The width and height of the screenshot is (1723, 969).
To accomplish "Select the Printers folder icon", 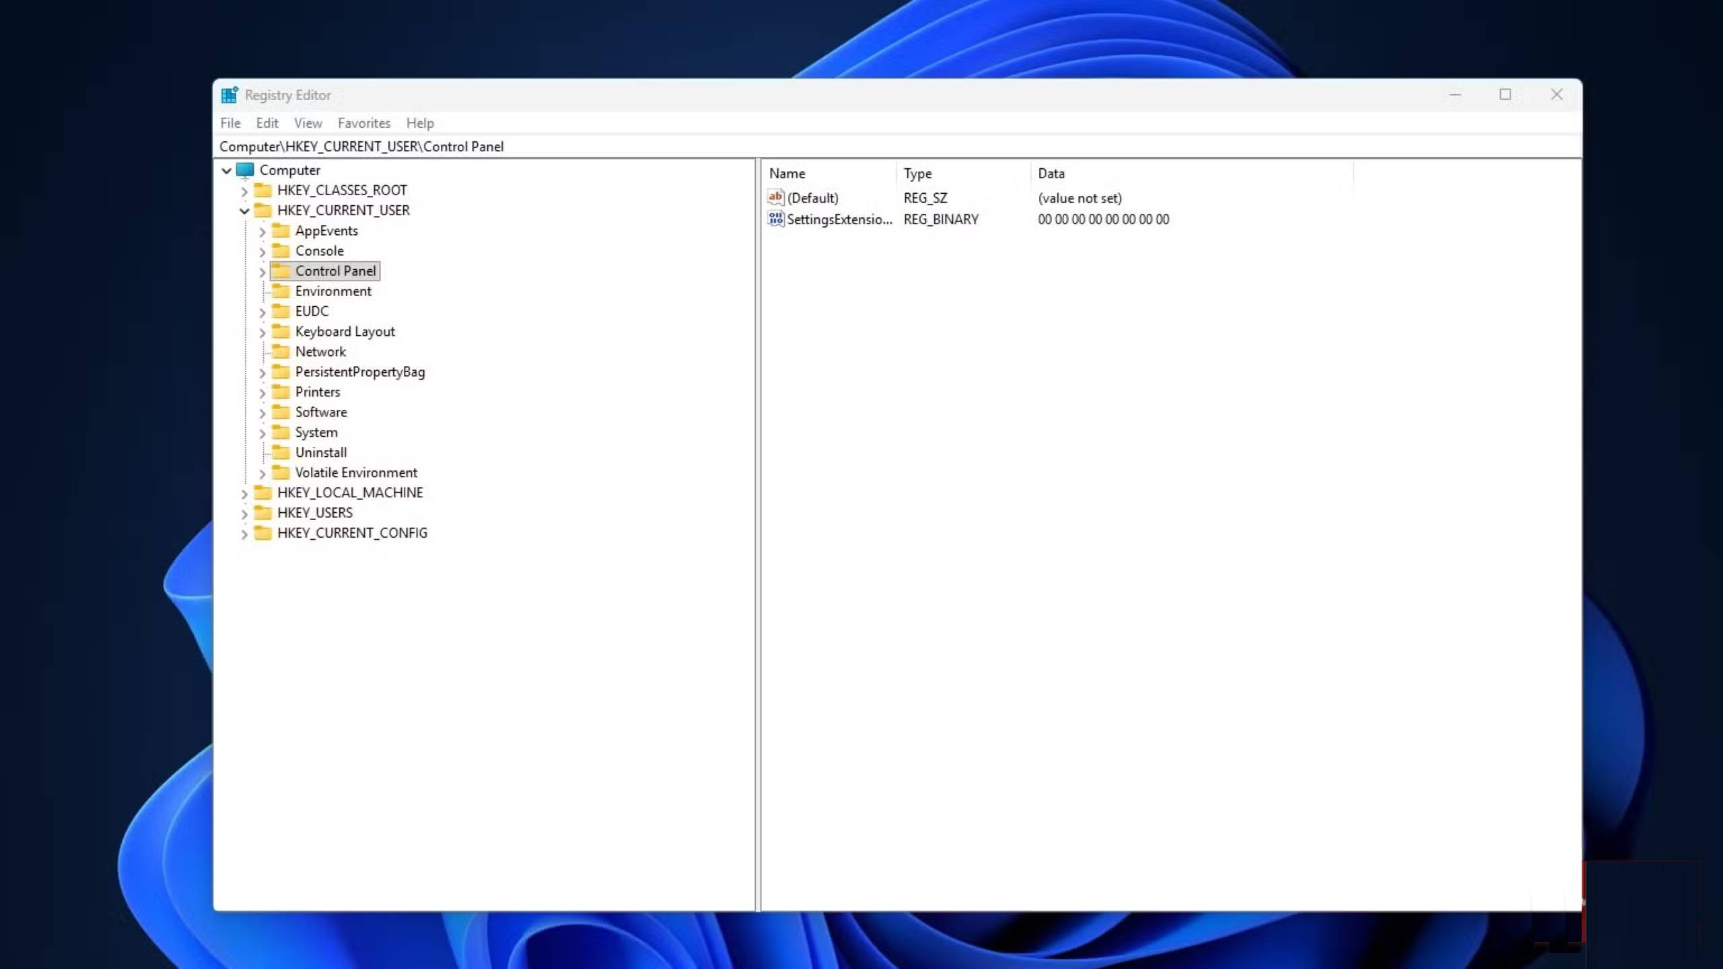I will coord(281,392).
